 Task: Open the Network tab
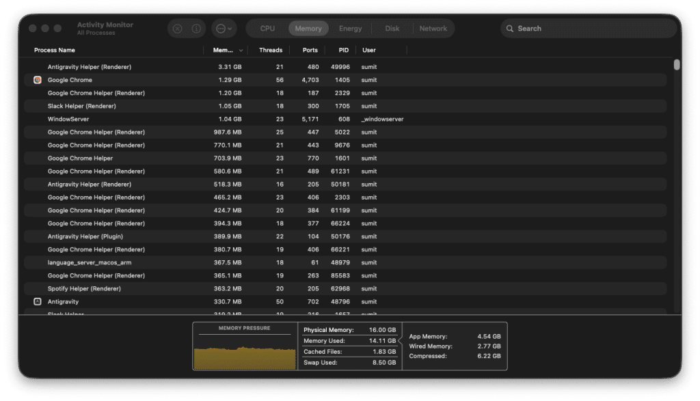(x=433, y=29)
